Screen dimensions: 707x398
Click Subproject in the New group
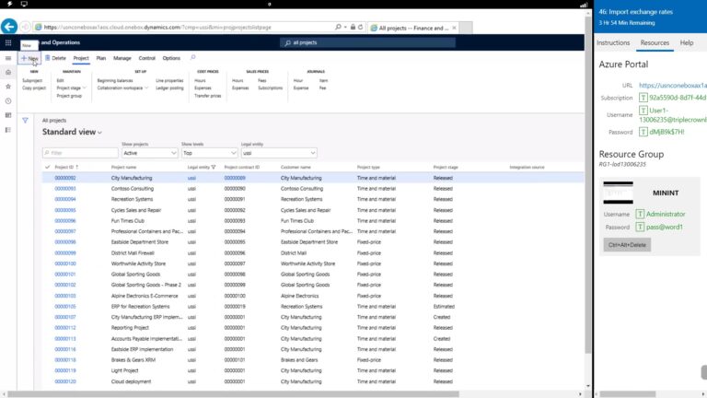(x=32, y=80)
